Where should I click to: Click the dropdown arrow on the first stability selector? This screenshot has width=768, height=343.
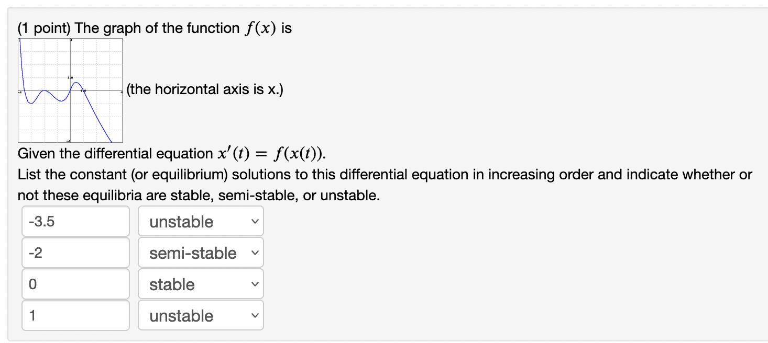point(256,222)
